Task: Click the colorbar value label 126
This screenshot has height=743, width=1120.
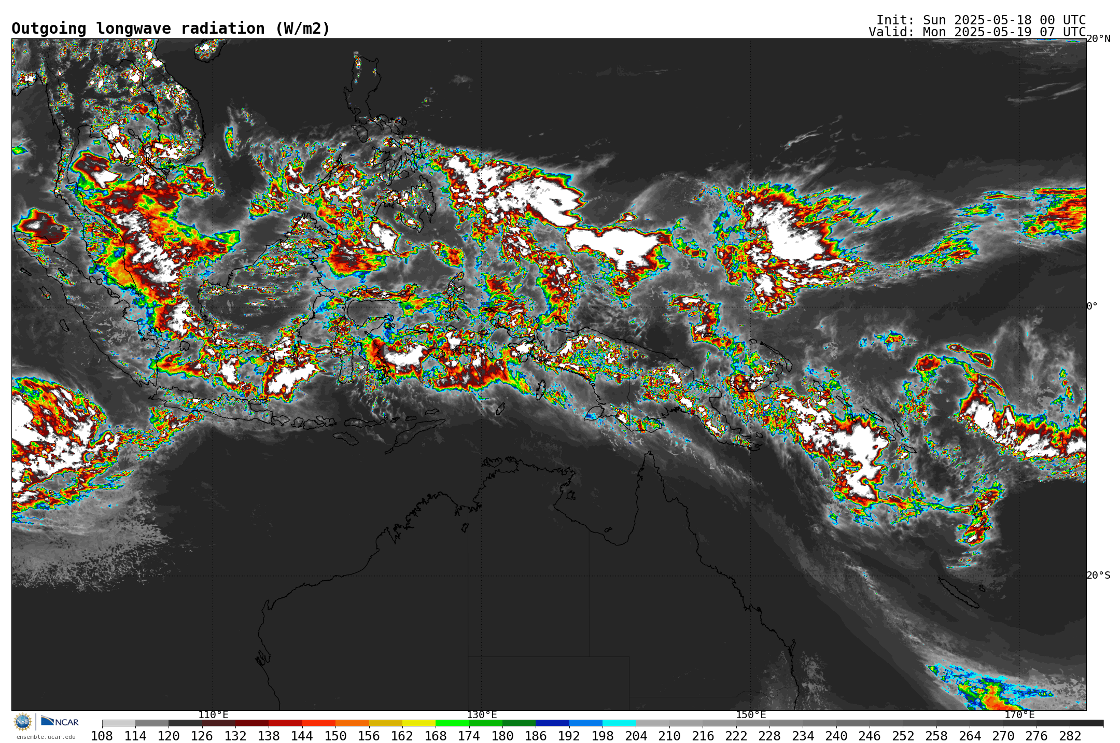Action: coord(202,736)
